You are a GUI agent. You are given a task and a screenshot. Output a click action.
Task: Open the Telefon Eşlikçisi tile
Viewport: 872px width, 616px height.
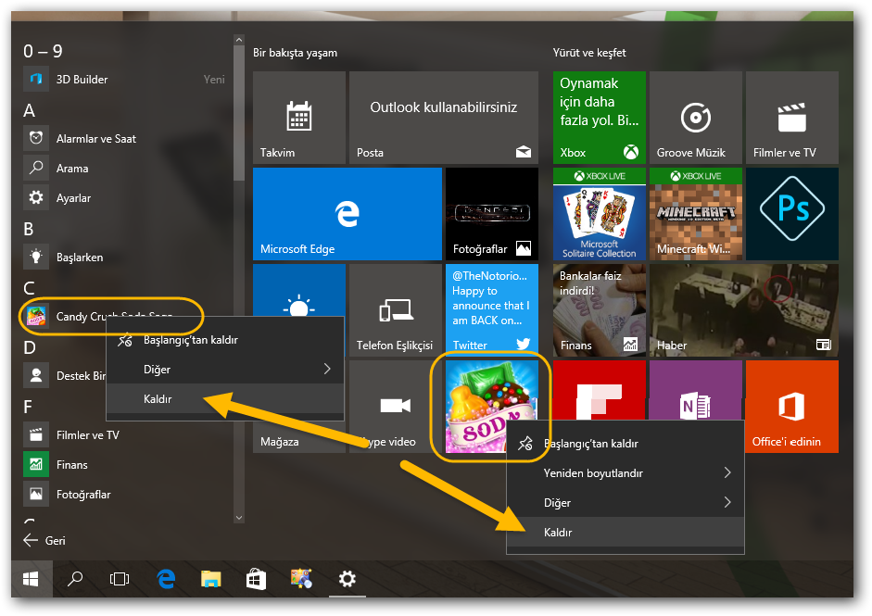click(396, 310)
